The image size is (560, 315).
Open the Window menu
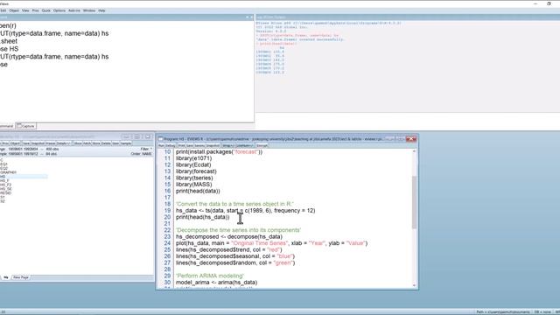pos(89,10)
